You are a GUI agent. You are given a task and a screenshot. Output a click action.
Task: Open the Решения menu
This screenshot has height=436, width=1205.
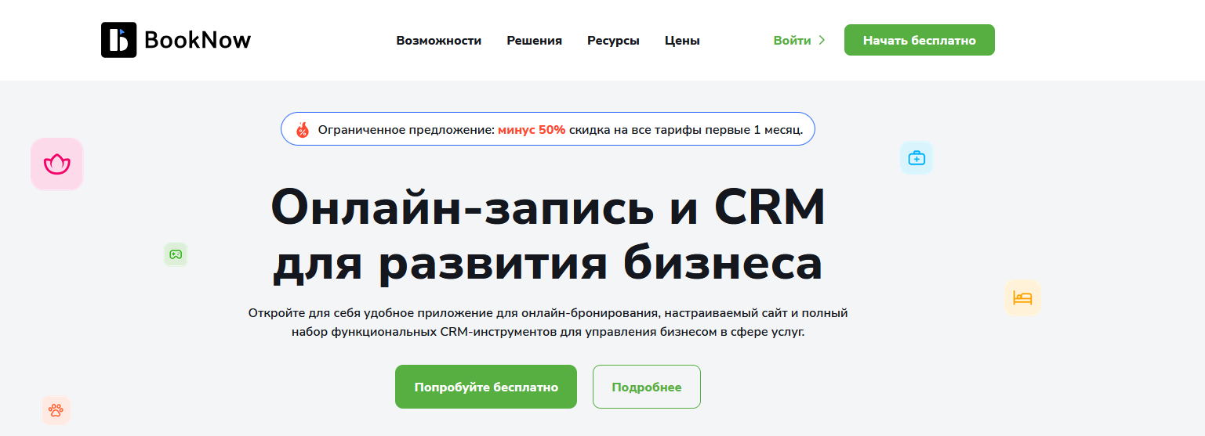(x=534, y=41)
